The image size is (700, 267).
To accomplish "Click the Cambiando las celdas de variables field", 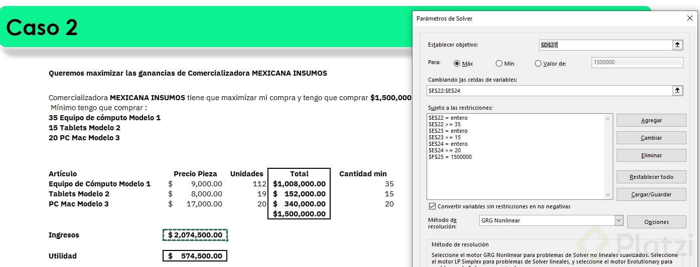I will (x=550, y=91).
